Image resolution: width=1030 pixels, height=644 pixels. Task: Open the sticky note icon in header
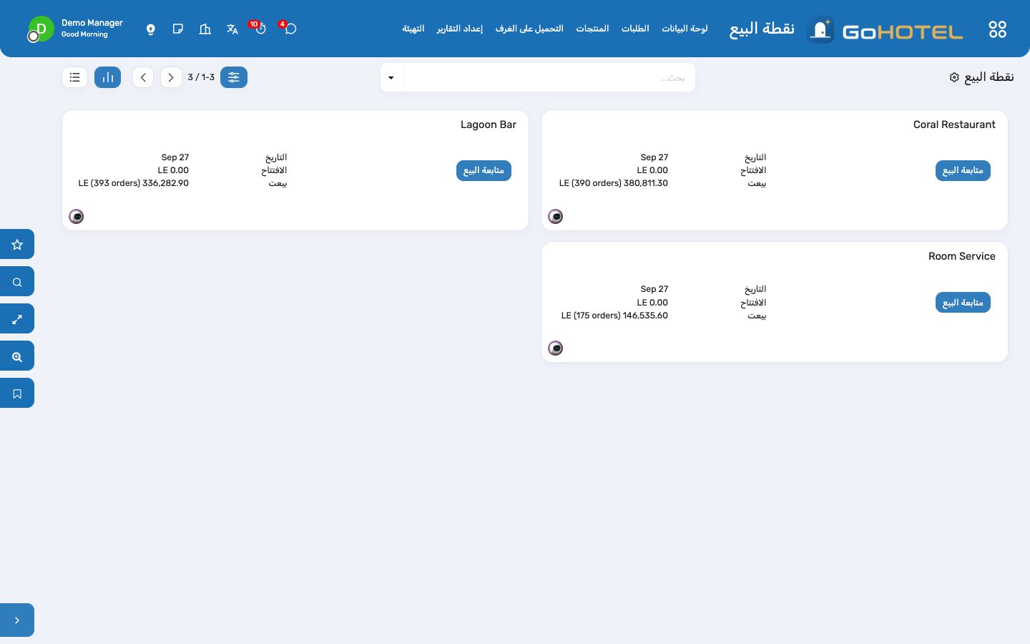(178, 29)
